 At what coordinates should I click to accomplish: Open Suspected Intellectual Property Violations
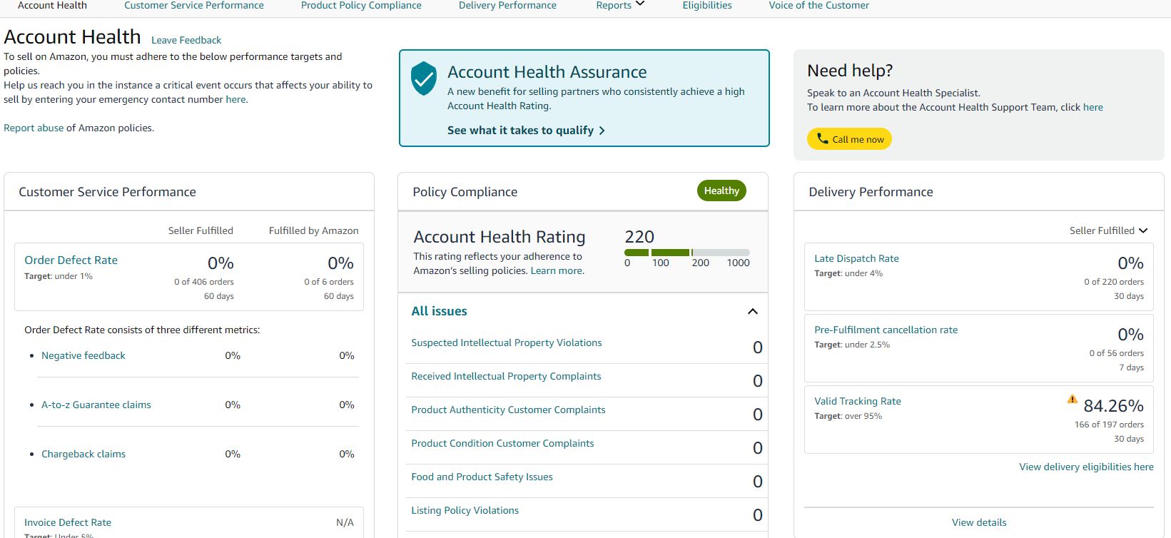[x=507, y=342]
